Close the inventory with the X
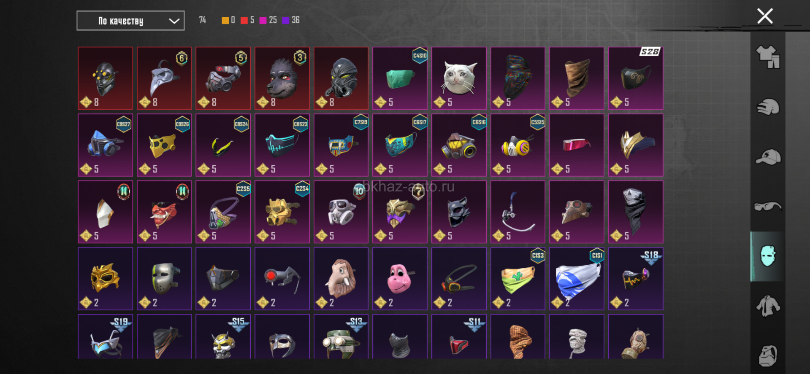The width and height of the screenshot is (810, 374). click(765, 16)
